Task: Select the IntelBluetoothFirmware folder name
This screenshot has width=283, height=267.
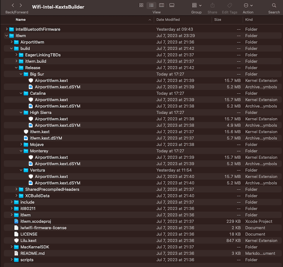Action: click(x=38, y=29)
